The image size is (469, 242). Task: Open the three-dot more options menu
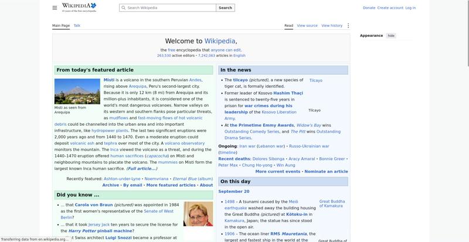tap(348, 26)
